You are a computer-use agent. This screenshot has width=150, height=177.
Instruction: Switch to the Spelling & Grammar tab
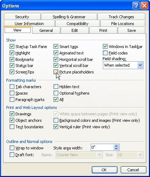pyautogui.click(x=69, y=17)
